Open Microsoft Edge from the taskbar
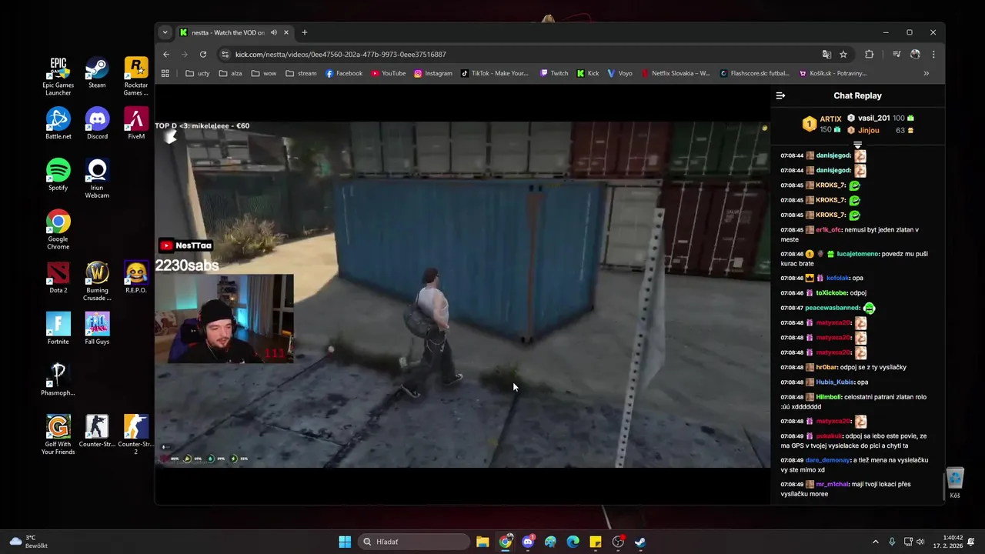Image resolution: width=985 pixels, height=554 pixels. (573, 542)
